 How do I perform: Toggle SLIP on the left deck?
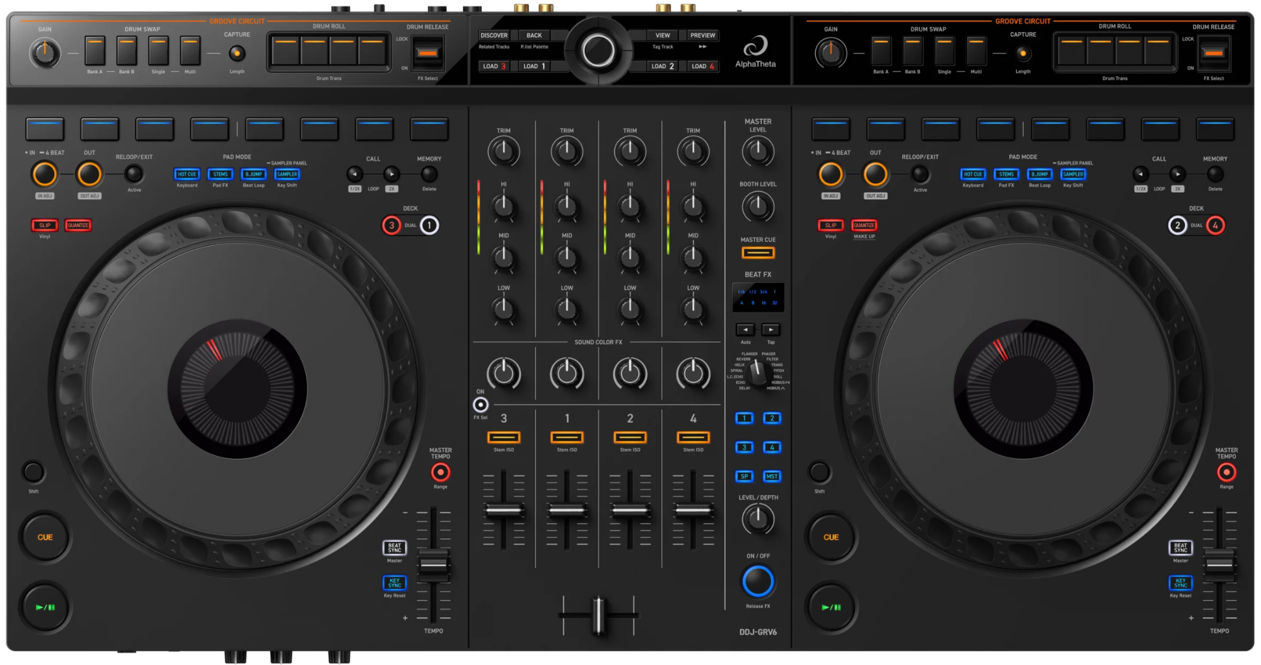coord(45,225)
